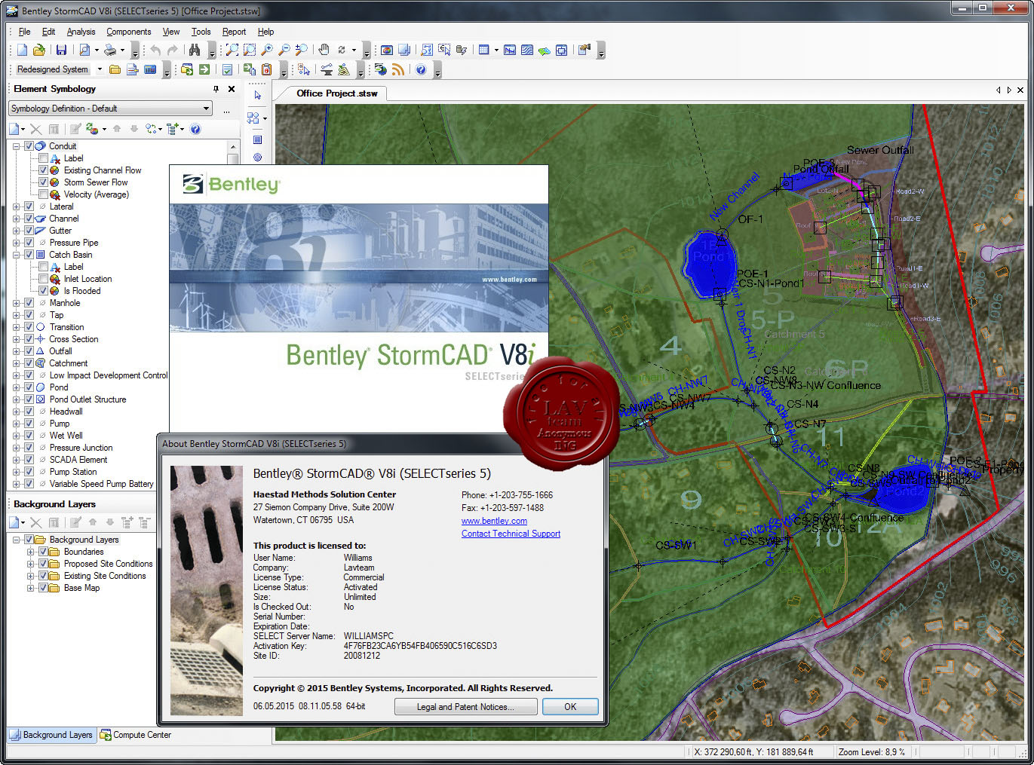Image resolution: width=1034 pixels, height=765 pixels.
Task: Choose the Select arrow tool in layout toolbar
Action: click(x=257, y=96)
